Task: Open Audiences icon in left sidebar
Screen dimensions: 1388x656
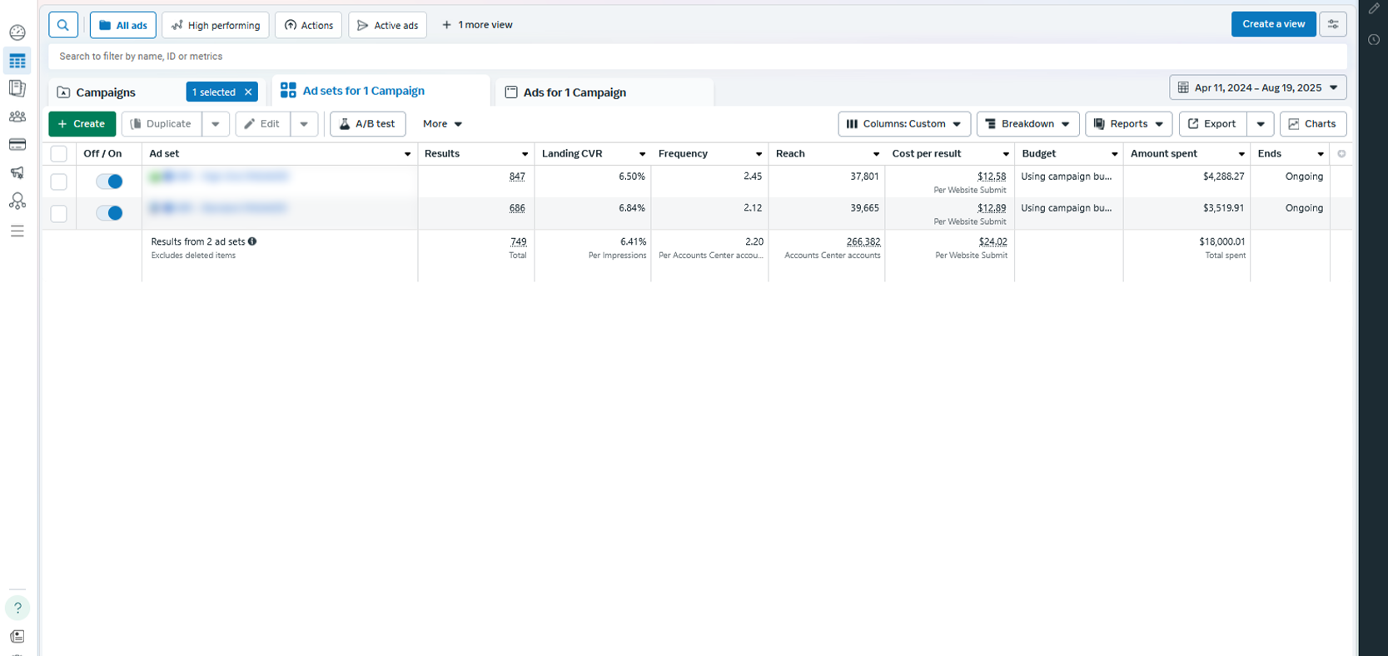Action: tap(17, 117)
